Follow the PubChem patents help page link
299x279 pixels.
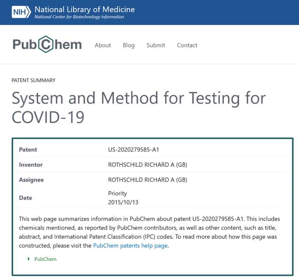[x=130, y=246]
